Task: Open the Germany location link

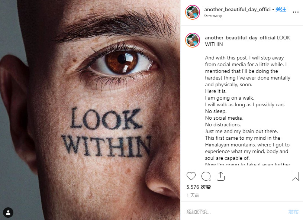Action: pyautogui.click(x=213, y=16)
